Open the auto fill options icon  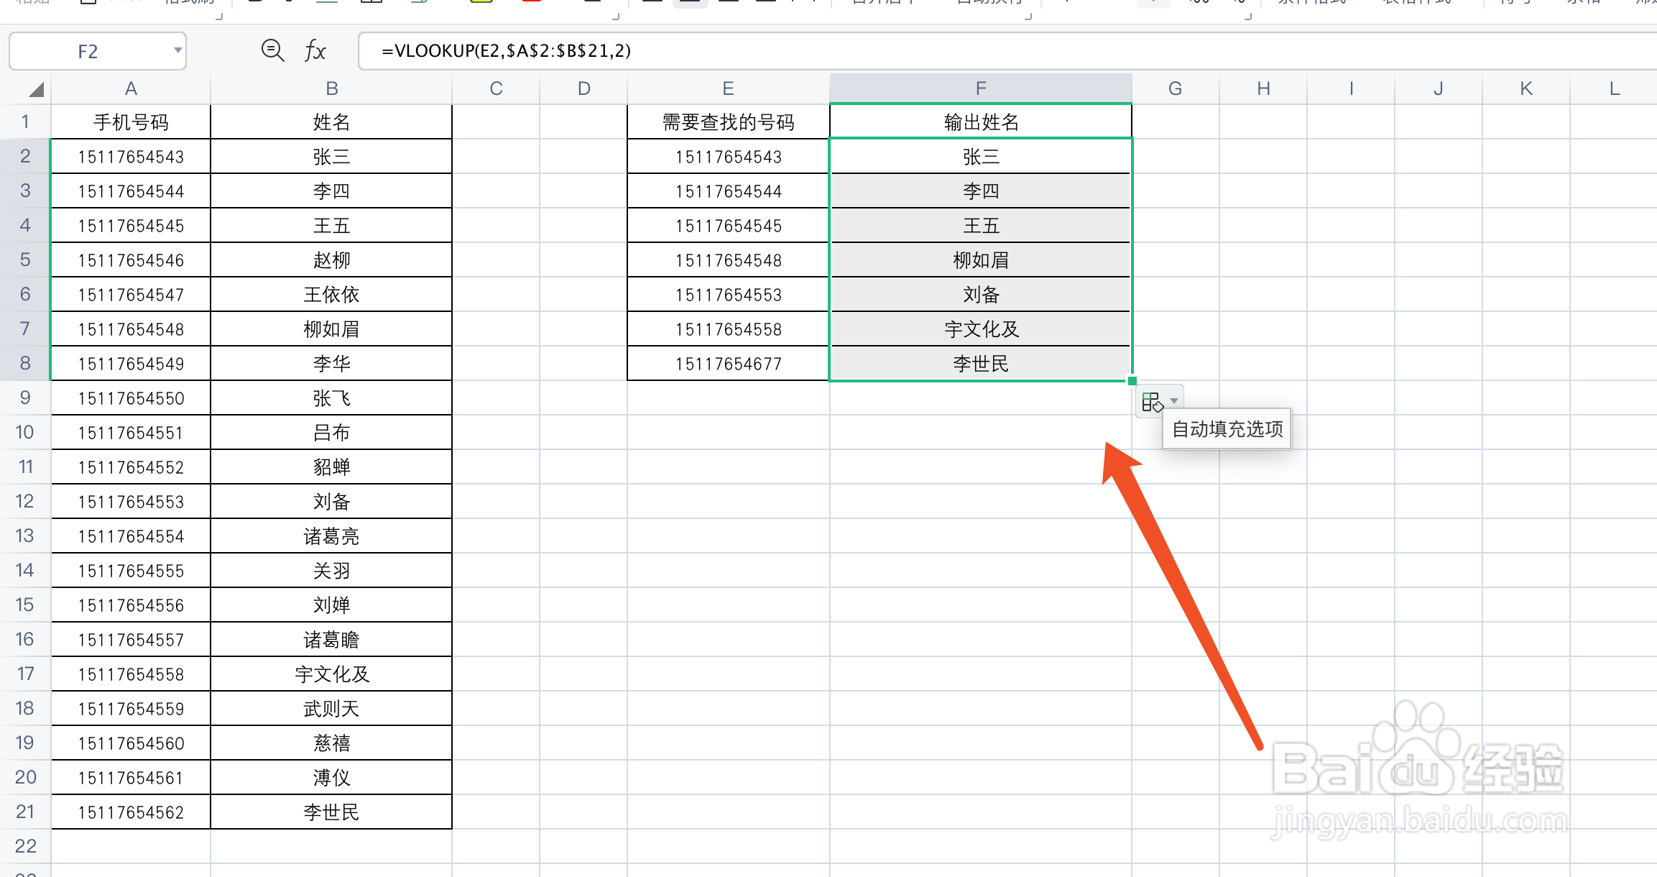1152,401
